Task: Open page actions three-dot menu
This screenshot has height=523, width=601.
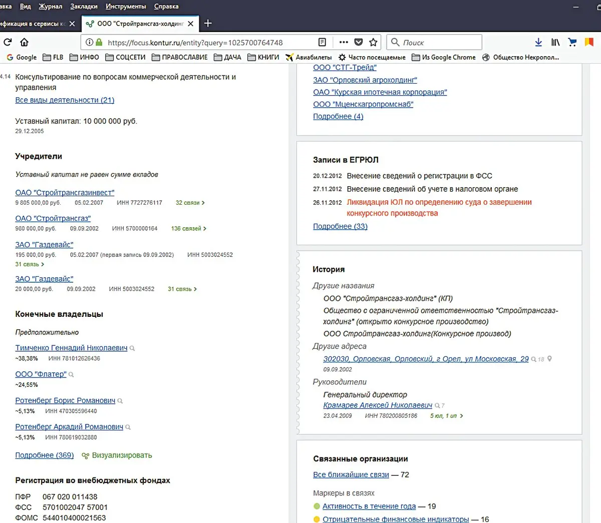Action: click(x=344, y=43)
